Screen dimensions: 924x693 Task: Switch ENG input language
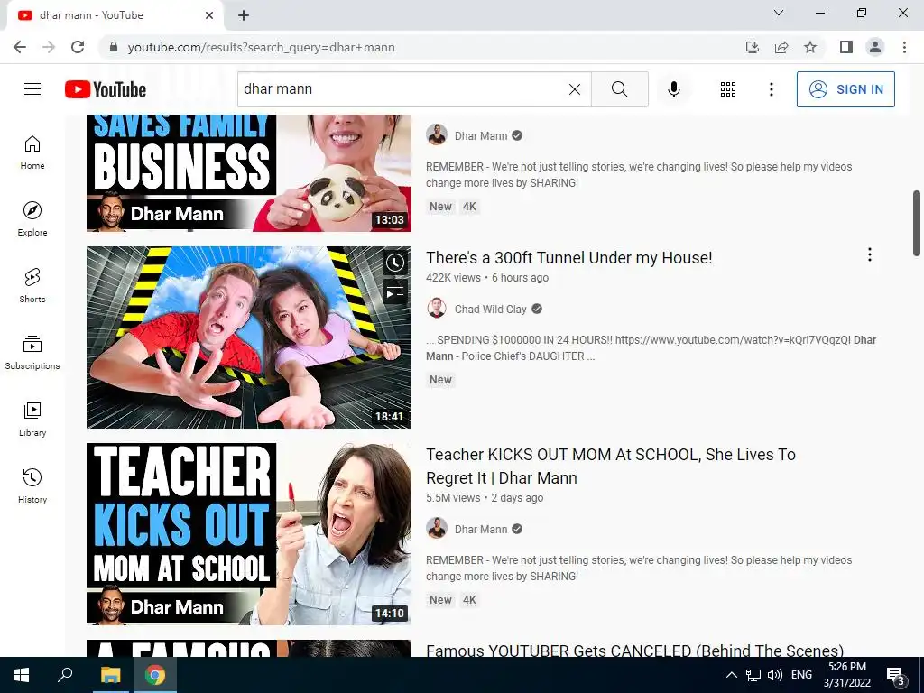(801, 675)
